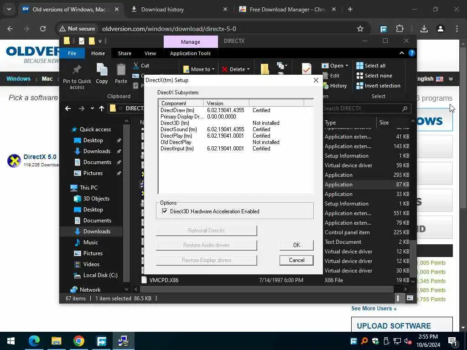Screen dimensions: 467x350
Task: Select Local Disk (C:) in navigation pane
Action: (x=100, y=275)
